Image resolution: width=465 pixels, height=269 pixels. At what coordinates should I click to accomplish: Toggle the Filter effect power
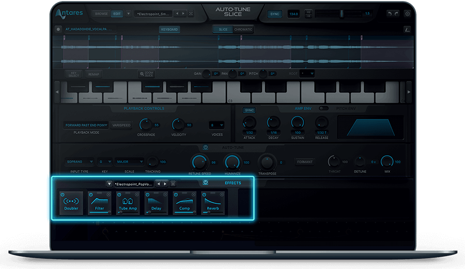pyautogui.click(x=91, y=195)
